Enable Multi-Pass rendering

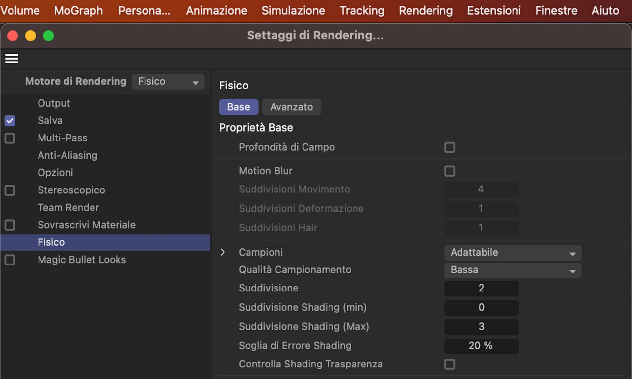tap(10, 138)
